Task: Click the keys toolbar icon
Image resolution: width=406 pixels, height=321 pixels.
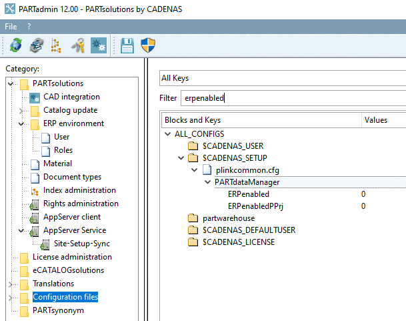Action: click(77, 46)
